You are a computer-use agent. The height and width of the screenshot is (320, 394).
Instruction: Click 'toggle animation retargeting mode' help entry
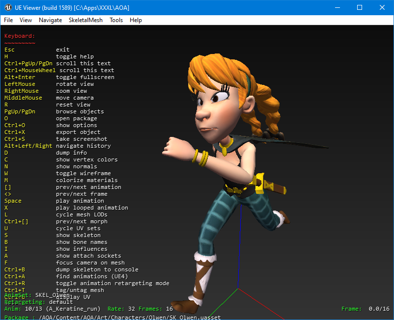click(113, 283)
